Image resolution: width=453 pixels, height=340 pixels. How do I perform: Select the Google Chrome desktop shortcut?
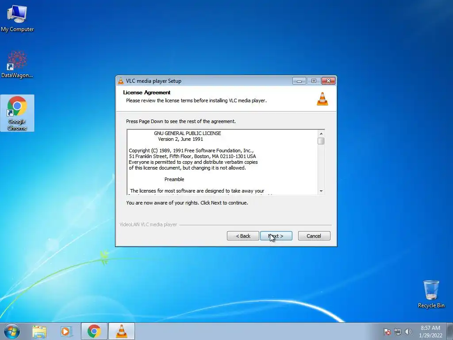[17, 113]
